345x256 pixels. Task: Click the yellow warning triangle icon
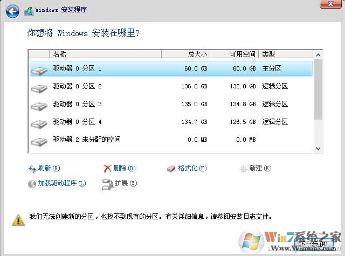(x=18, y=220)
